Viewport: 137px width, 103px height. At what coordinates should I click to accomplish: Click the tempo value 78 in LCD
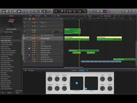pos(74,11)
